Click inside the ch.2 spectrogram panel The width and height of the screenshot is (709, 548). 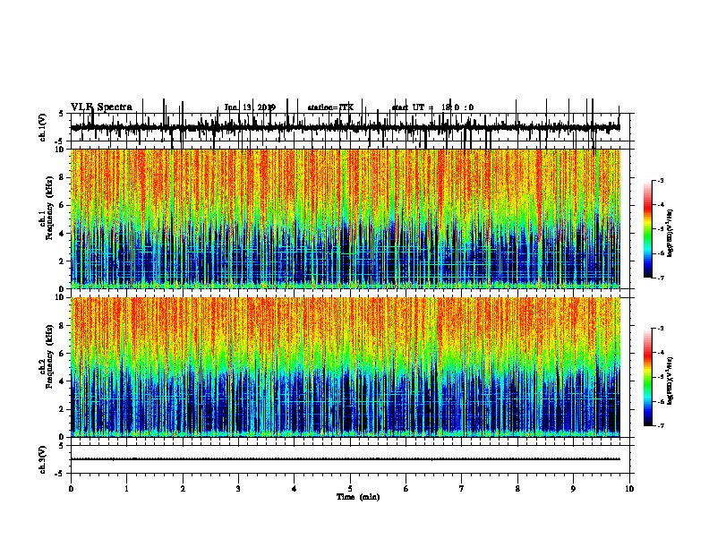coord(345,367)
